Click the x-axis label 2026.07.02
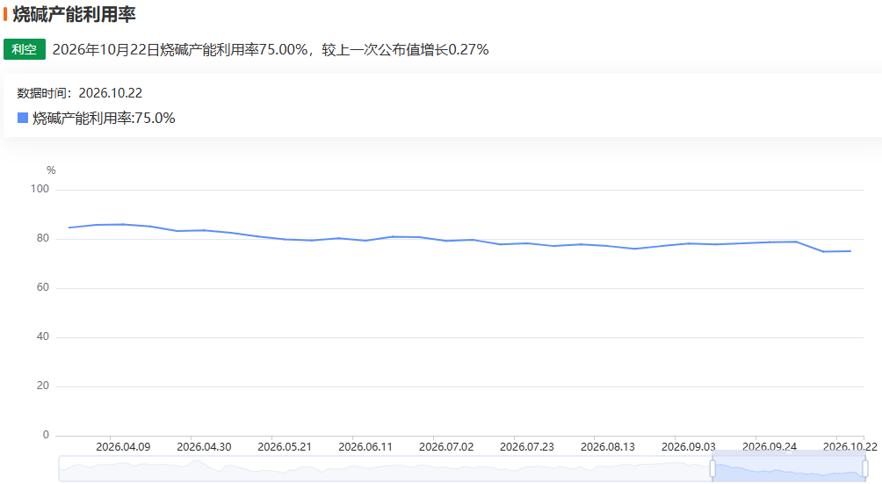Screen dimensions: 882x484 (x=446, y=447)
